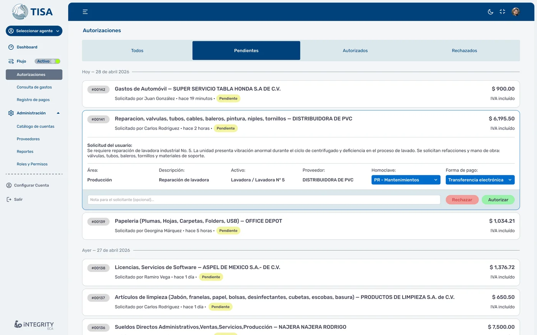Open the Forma de pago dropdown
This screenshot has width=537, height=335.
pyautogui.click(x=480, y=180)
